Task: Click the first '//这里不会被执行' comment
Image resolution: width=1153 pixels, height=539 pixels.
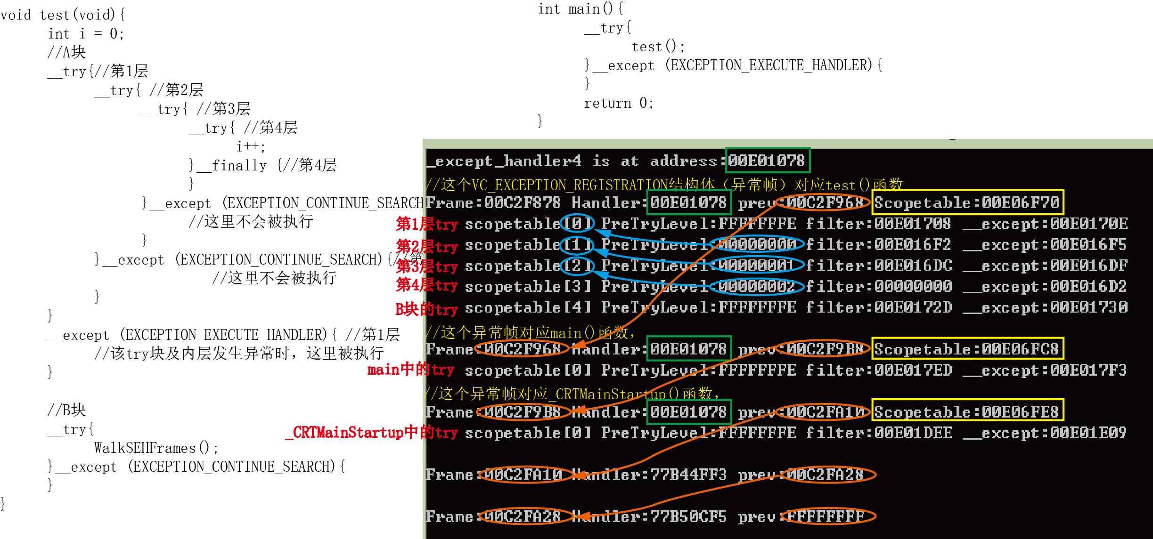Action: (251, 222)
